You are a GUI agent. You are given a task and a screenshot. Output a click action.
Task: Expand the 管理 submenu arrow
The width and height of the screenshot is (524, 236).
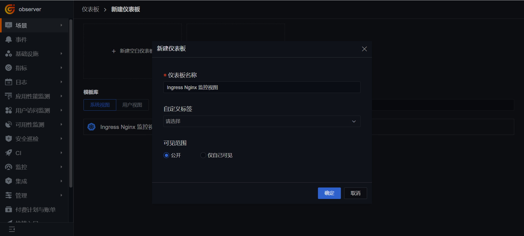pos(61,195)
